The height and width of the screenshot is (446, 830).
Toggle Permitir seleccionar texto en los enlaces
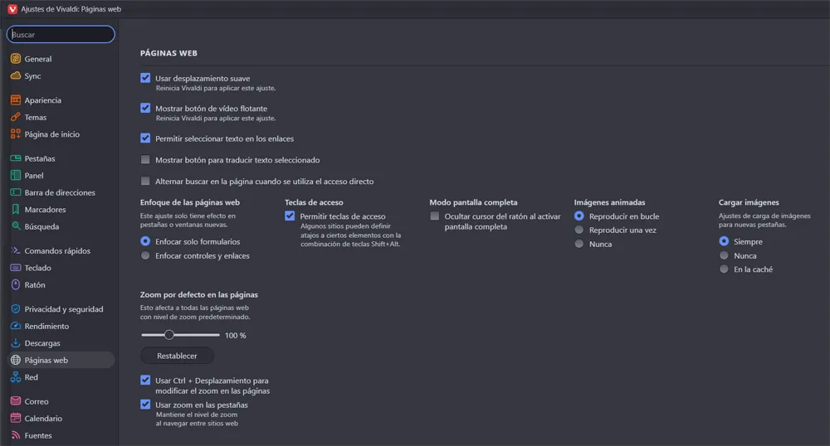click(x=145, y=138)
